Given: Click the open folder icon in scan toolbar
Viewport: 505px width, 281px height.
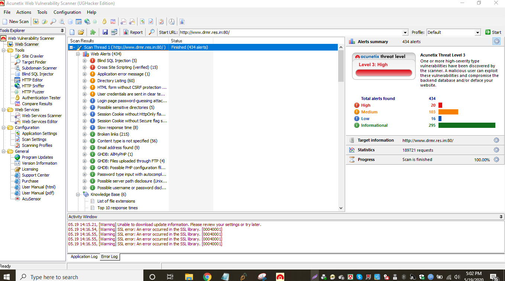Looking at the screenshot, I should 81,32.
